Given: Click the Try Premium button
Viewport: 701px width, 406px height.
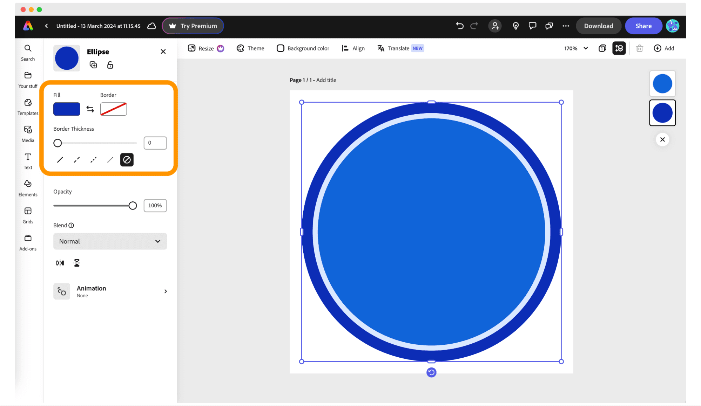Looking at the screenshot, I should 193,26.
